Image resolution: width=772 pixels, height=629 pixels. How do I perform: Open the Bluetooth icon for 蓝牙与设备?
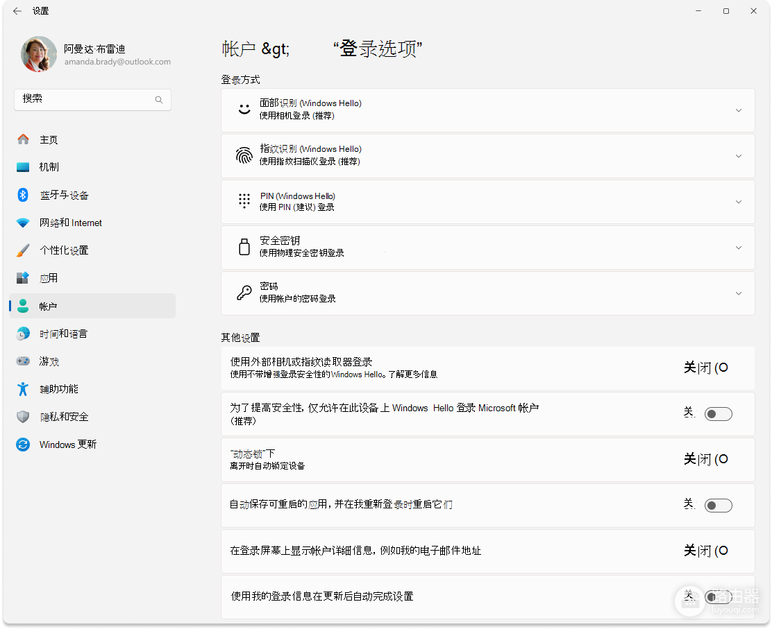click(23, 195)
